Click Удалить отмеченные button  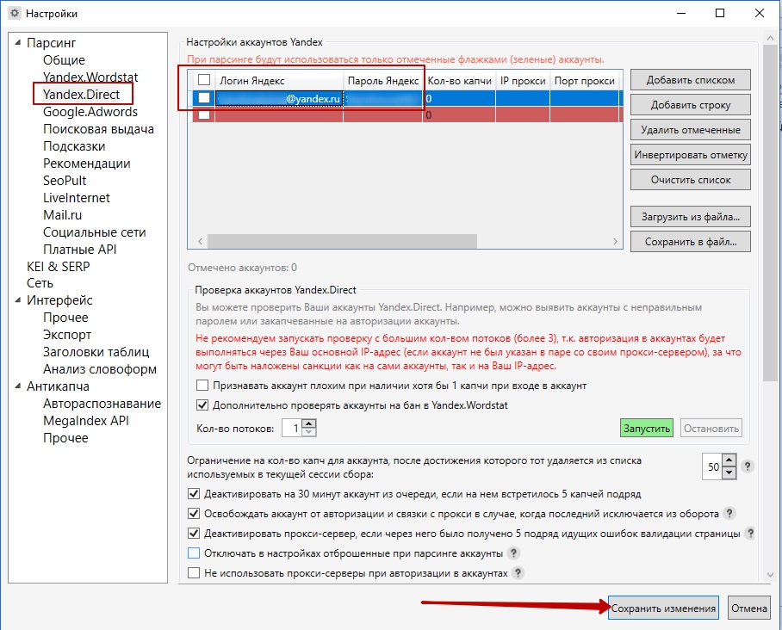690,130
